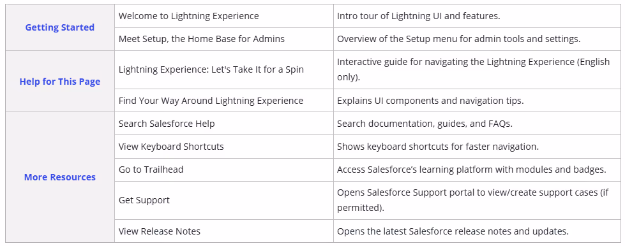
Task: Click the Help for This Page heading
Action: click(x=60, y=82)
